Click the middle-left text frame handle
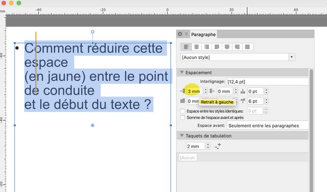The height and width of the screenshot is (192, 327). 15,125
